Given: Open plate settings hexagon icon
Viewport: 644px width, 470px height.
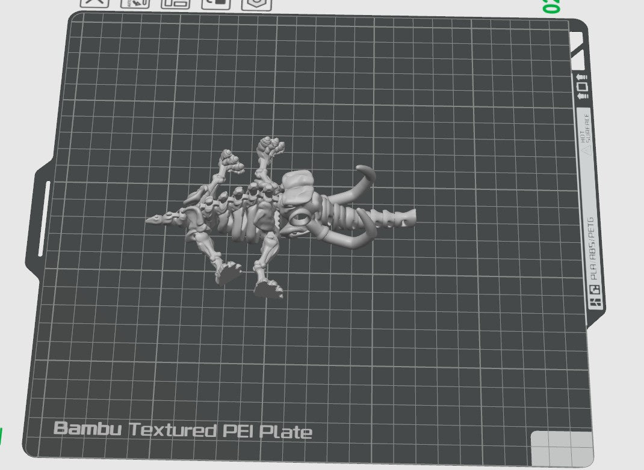Looking at the screenshot, I should 256,2.
